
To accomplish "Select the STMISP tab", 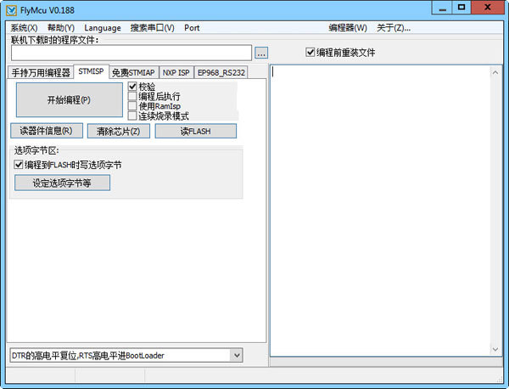I will tap(91, 71).
